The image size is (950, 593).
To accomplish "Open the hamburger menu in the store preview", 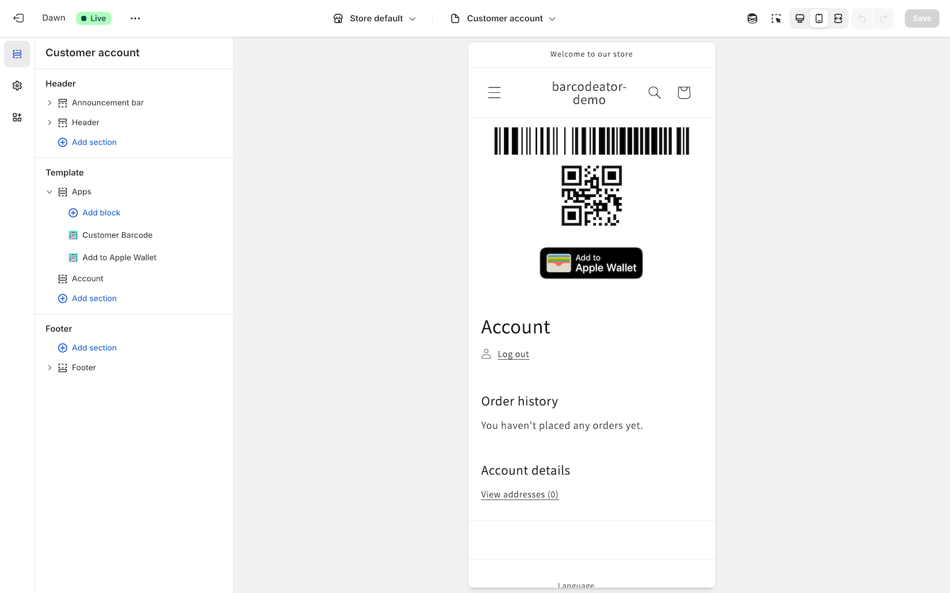I will click(494, 92).
